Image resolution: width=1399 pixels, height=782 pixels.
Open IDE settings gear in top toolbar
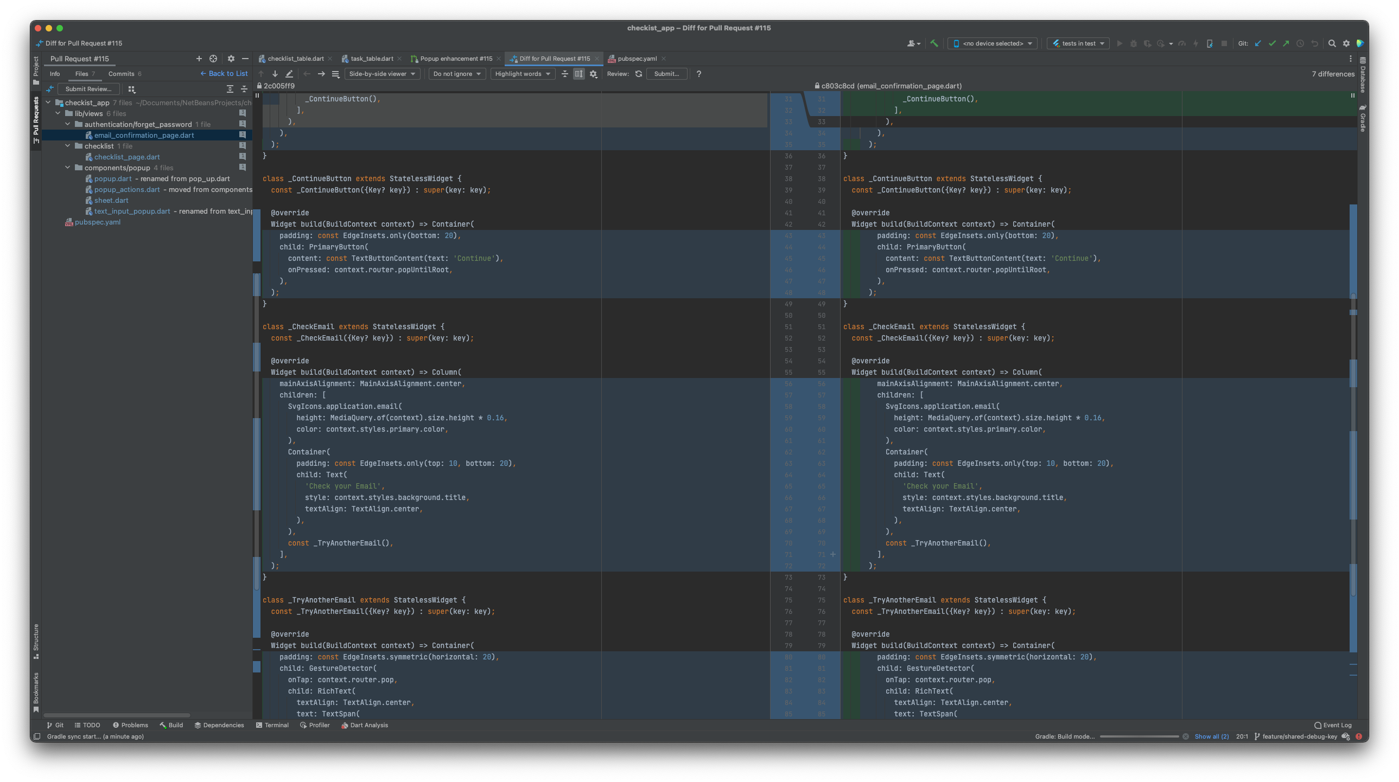point(1347,44)
